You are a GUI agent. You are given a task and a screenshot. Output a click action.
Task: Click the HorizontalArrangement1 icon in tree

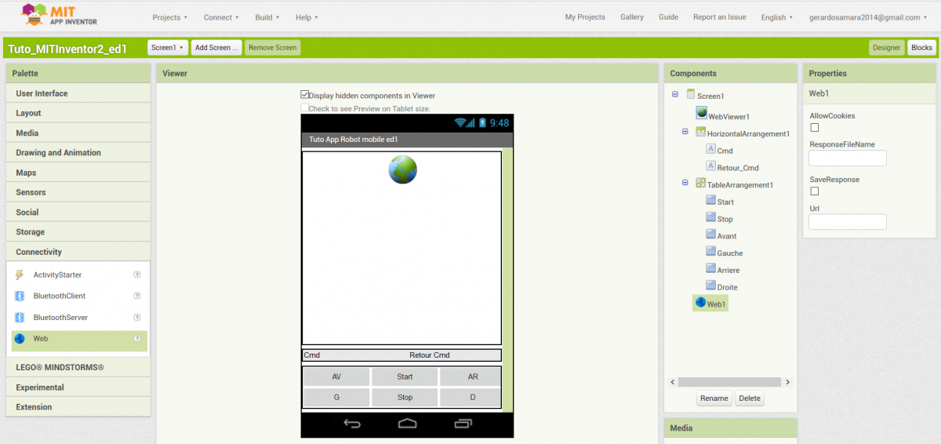[x=700, y=132]
